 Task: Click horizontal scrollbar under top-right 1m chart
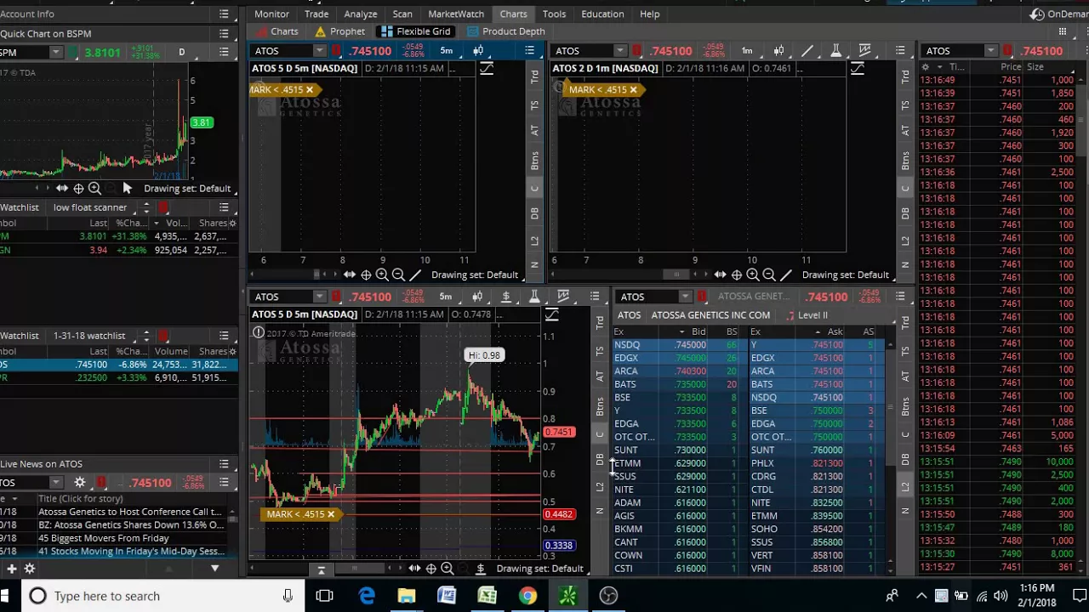click(676, 275)
